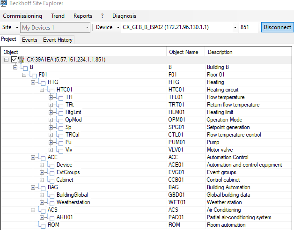The width and height of the screenshot is (294, 230).
Task: Open the ? help menu
Action: [x=102, y=16]
